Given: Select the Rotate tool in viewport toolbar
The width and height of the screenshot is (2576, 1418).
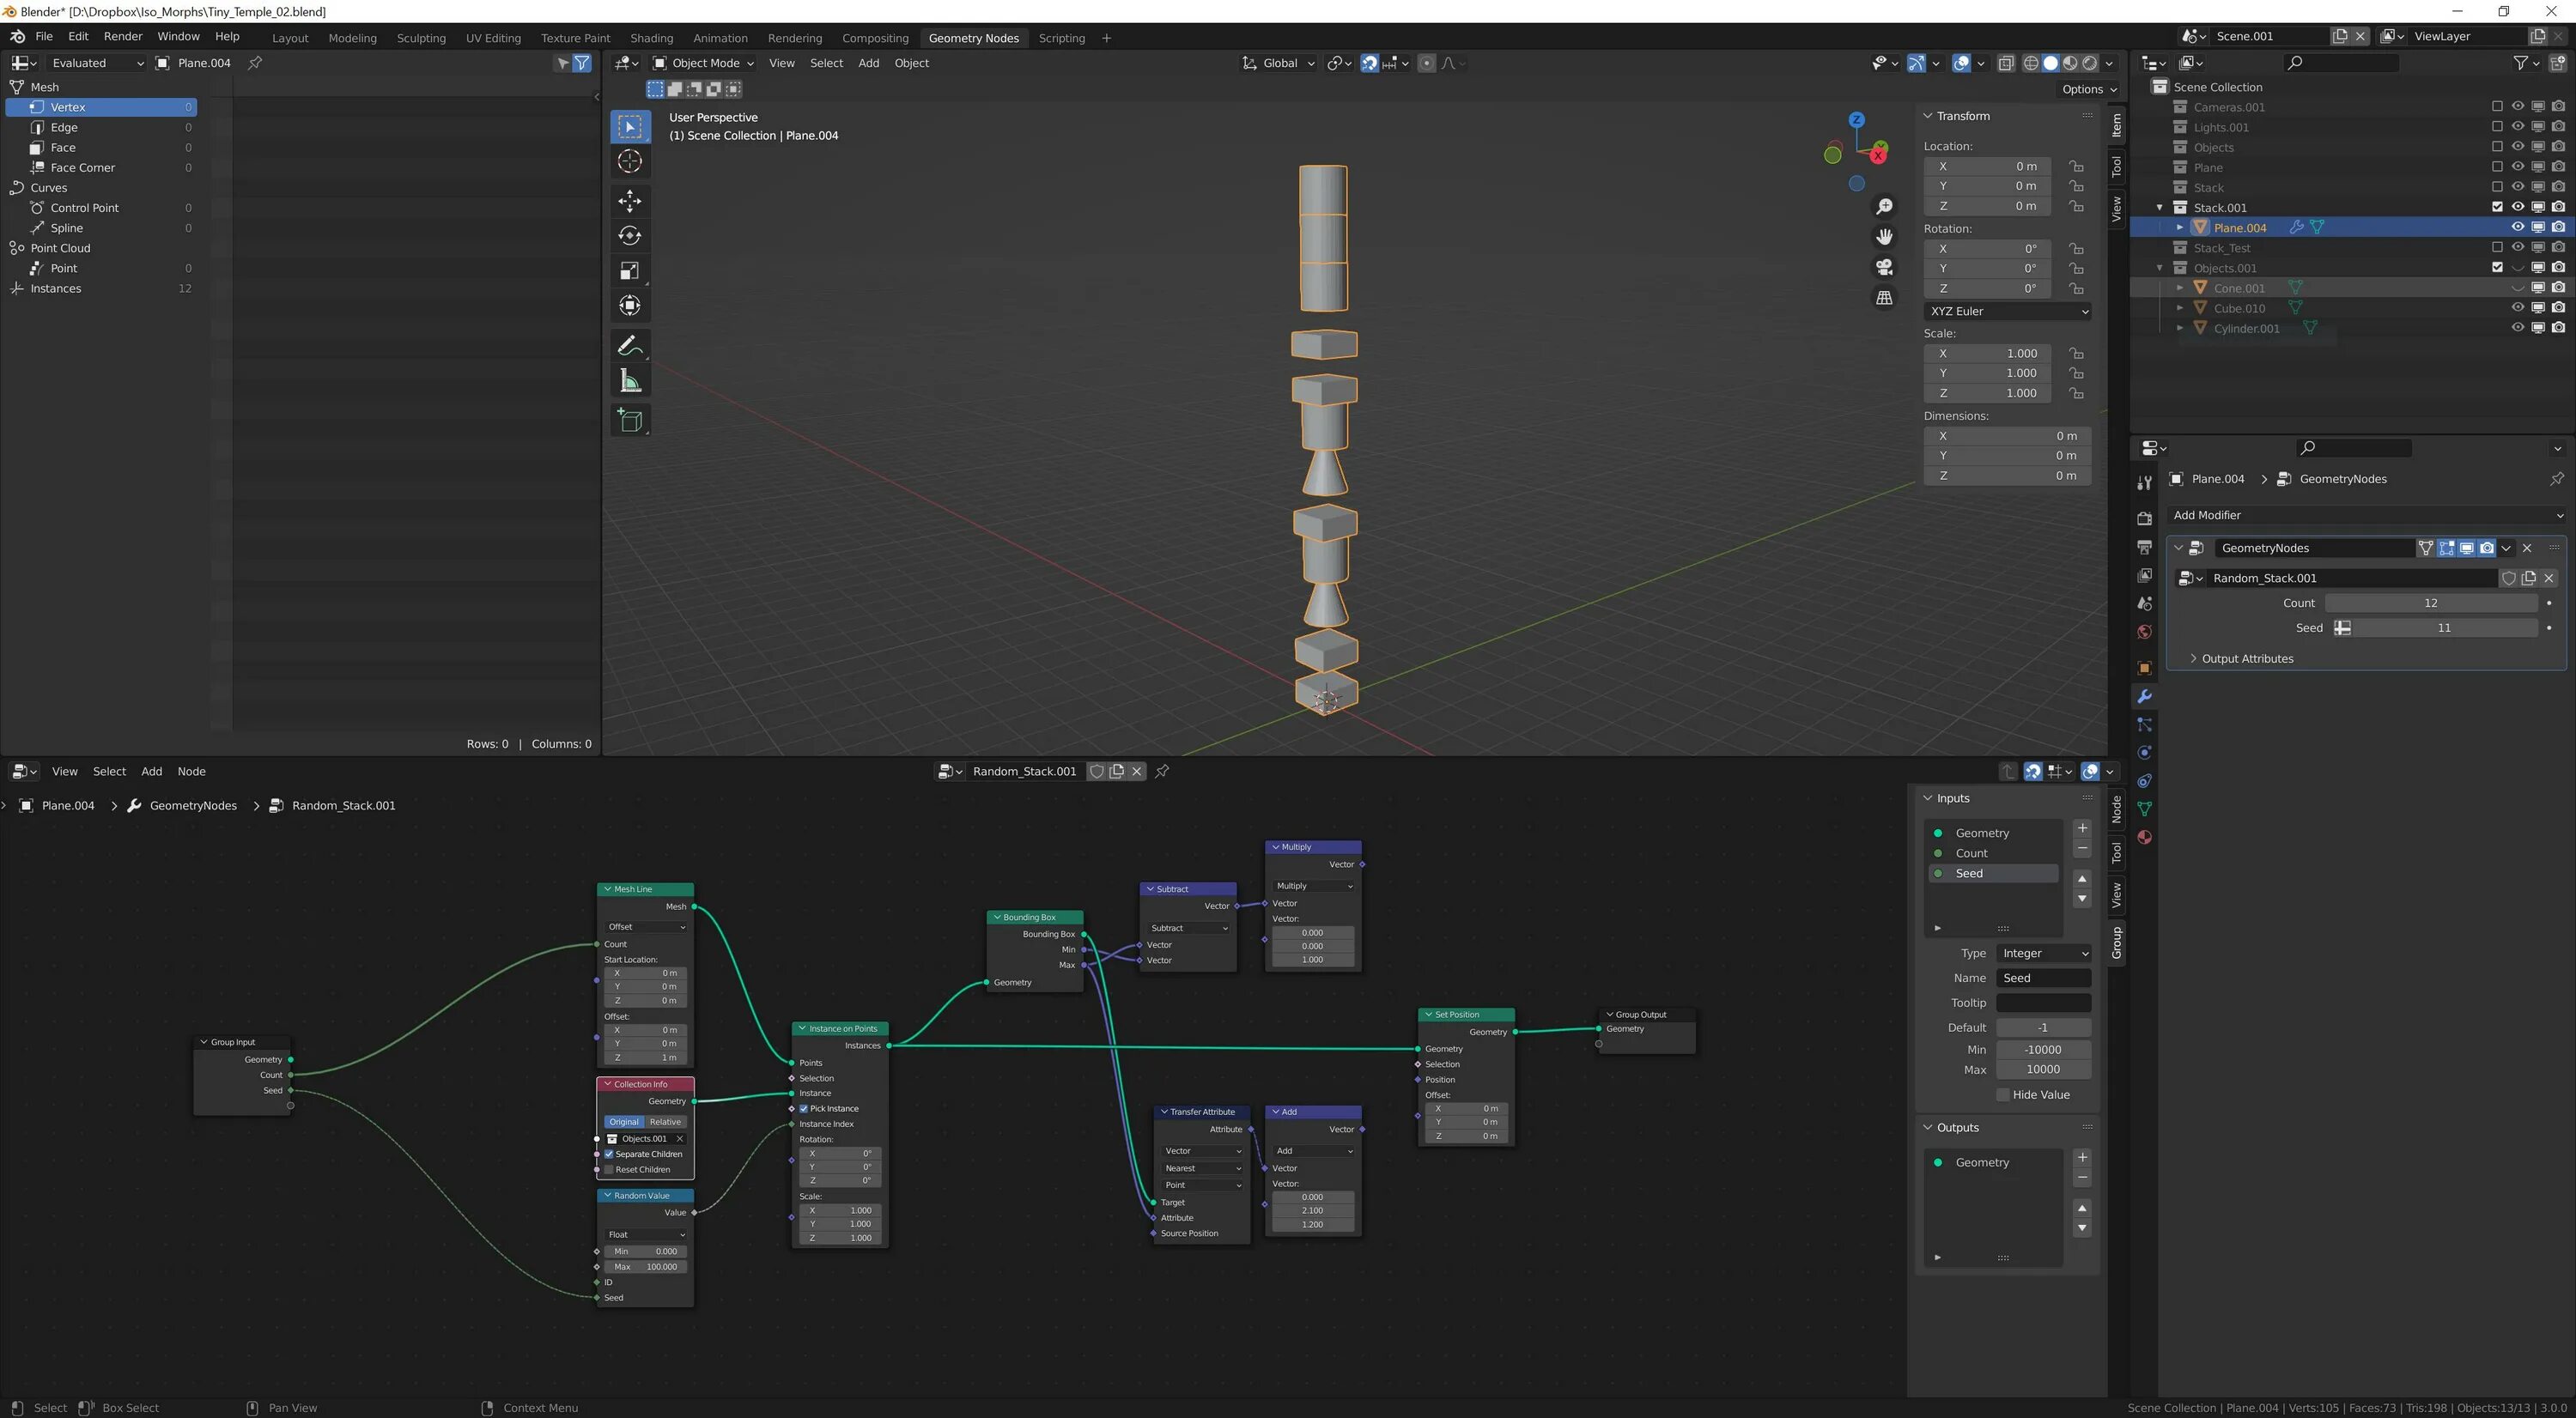Looking at the screenshot, I should (629, 236).
